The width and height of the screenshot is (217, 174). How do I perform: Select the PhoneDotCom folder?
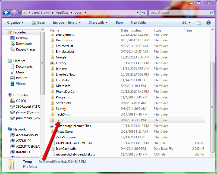[67, 92]
